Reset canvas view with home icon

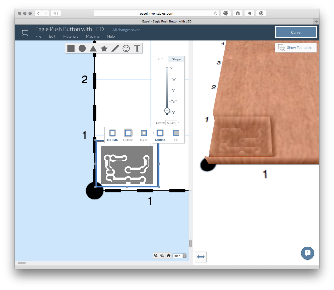[169, 256]
